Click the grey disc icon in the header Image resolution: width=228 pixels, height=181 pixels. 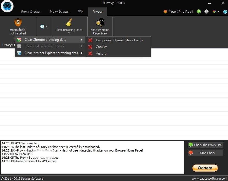tap(206, 12)
